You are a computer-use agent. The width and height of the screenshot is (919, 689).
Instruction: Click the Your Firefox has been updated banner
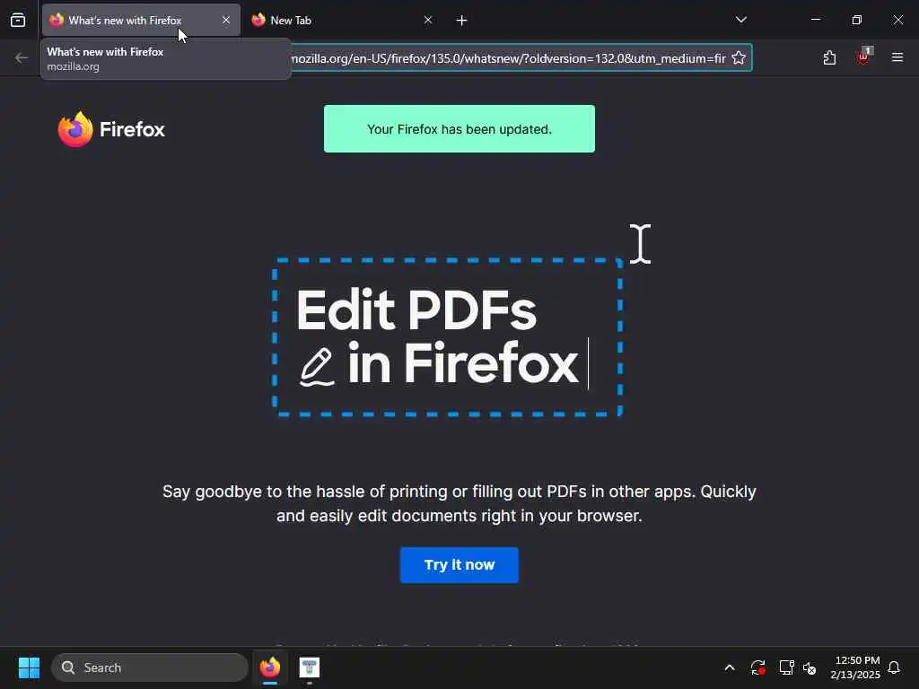coord(459,129)
